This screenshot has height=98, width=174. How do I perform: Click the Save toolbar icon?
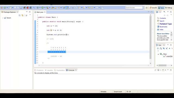pyautogui.click(x=15, y=8)
